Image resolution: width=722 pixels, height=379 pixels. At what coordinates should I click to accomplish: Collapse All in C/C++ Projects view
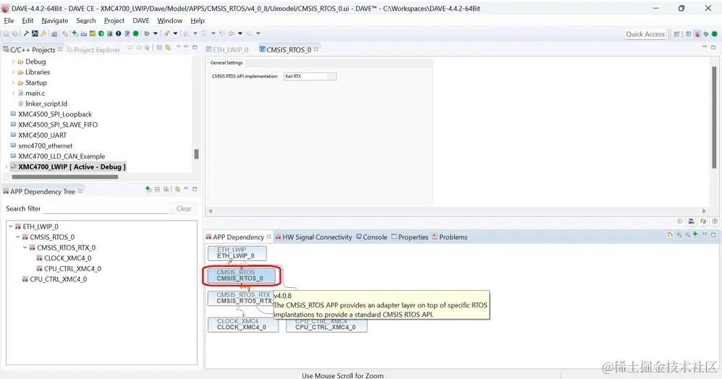point(159,48)
